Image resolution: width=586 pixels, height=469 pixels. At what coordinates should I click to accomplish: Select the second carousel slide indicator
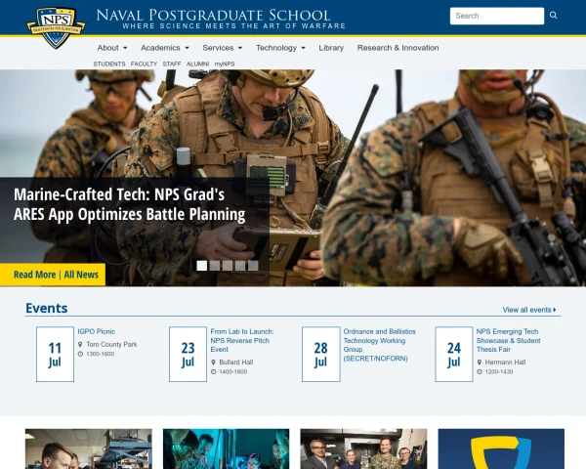[215, 266]
